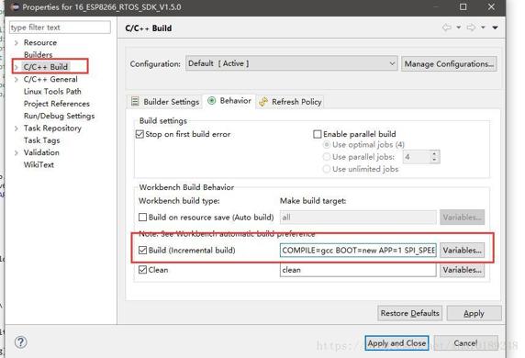Click Manage Configurations button
This screenshot has height=358, width=525.
pyautogui.click(x=449, y=63)
